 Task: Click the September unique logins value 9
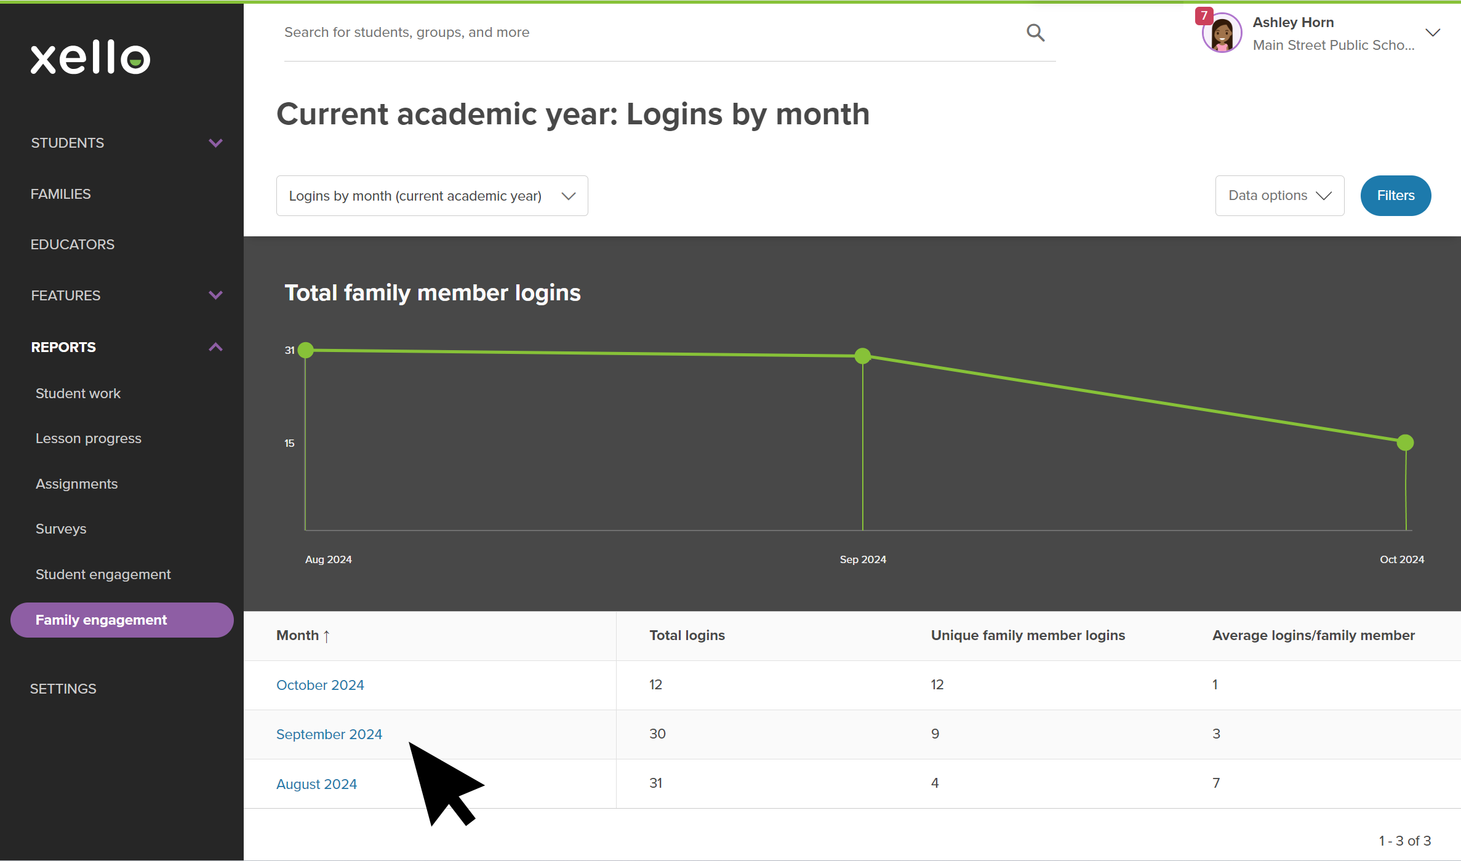click(935, 734)
